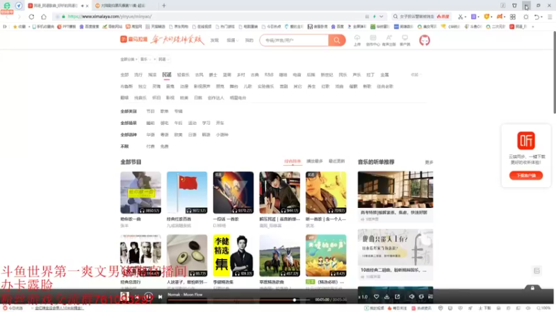Switch to 播放最多 sorting tab
The width and height of the screenshot is (556, 312).
(315, 162)
